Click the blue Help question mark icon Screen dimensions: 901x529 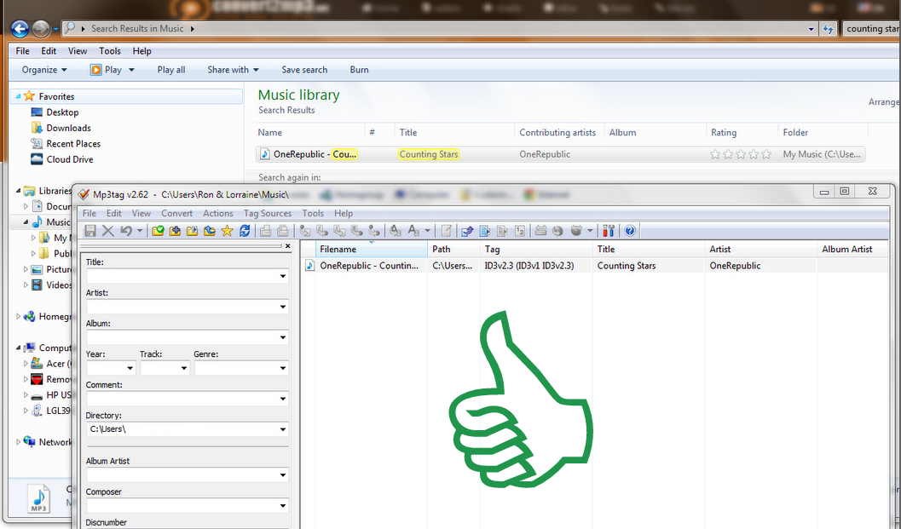[630, 231]
